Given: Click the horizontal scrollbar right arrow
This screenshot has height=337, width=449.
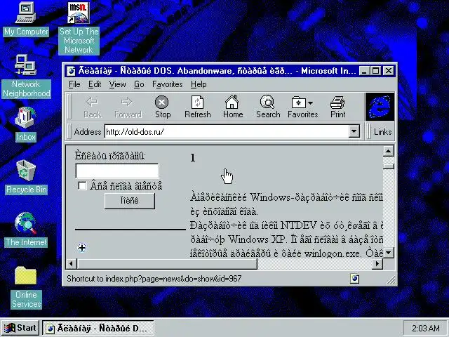Looking at the screenshot, I should point(377,263).
